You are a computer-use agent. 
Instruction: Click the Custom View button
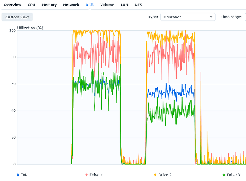tap(17, 17)
